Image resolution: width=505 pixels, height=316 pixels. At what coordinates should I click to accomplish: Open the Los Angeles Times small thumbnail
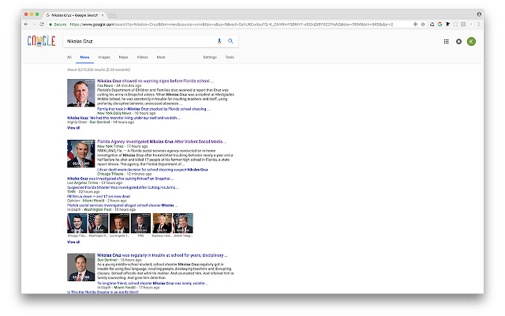click(x=119, y=223)
